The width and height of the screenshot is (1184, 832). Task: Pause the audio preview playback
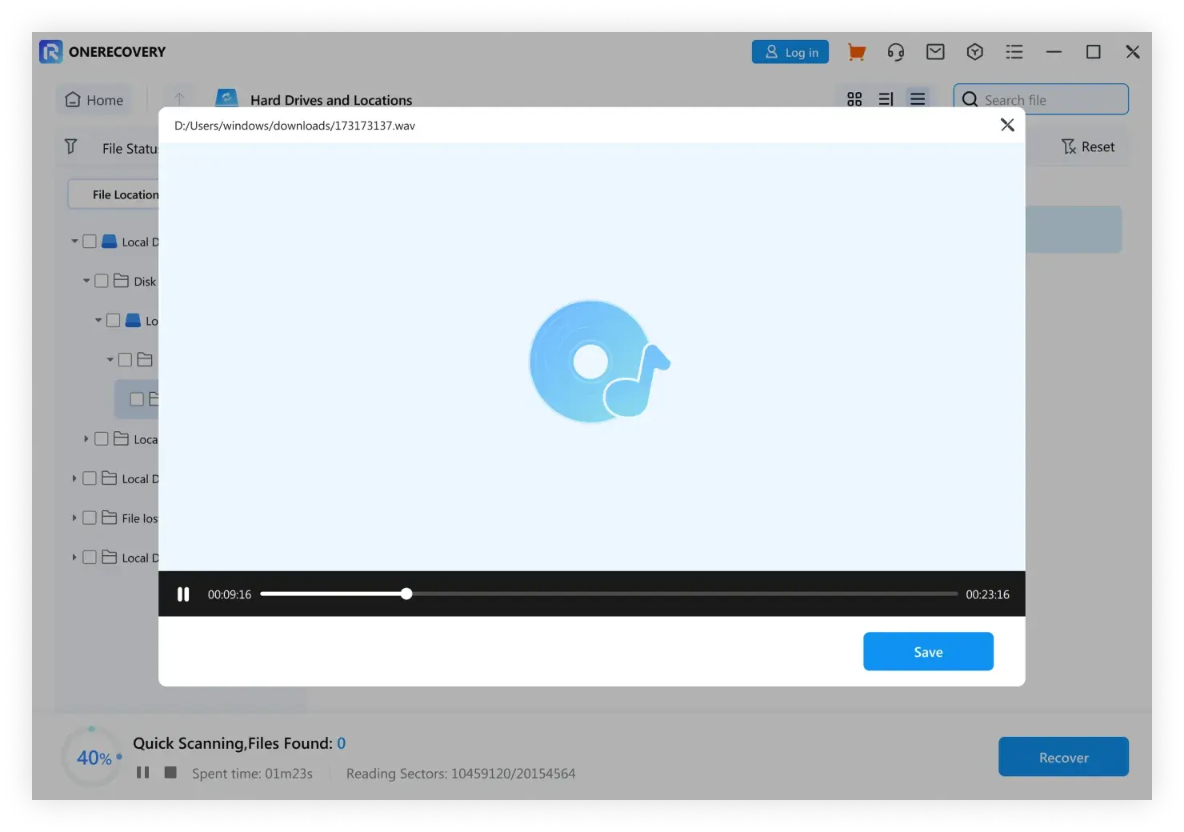coord(183,594)
